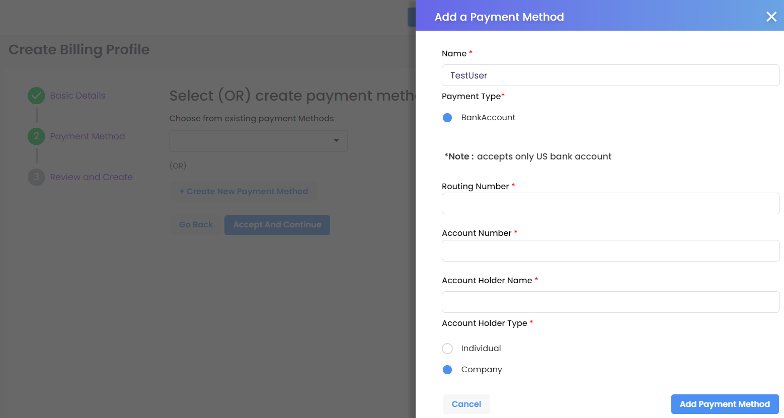Click Create New Payment Method button

[x=244, y=191]
